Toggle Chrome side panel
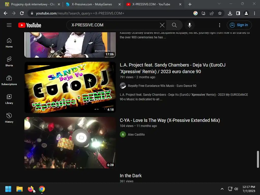The image size is (260, 195). click(238, 13)
